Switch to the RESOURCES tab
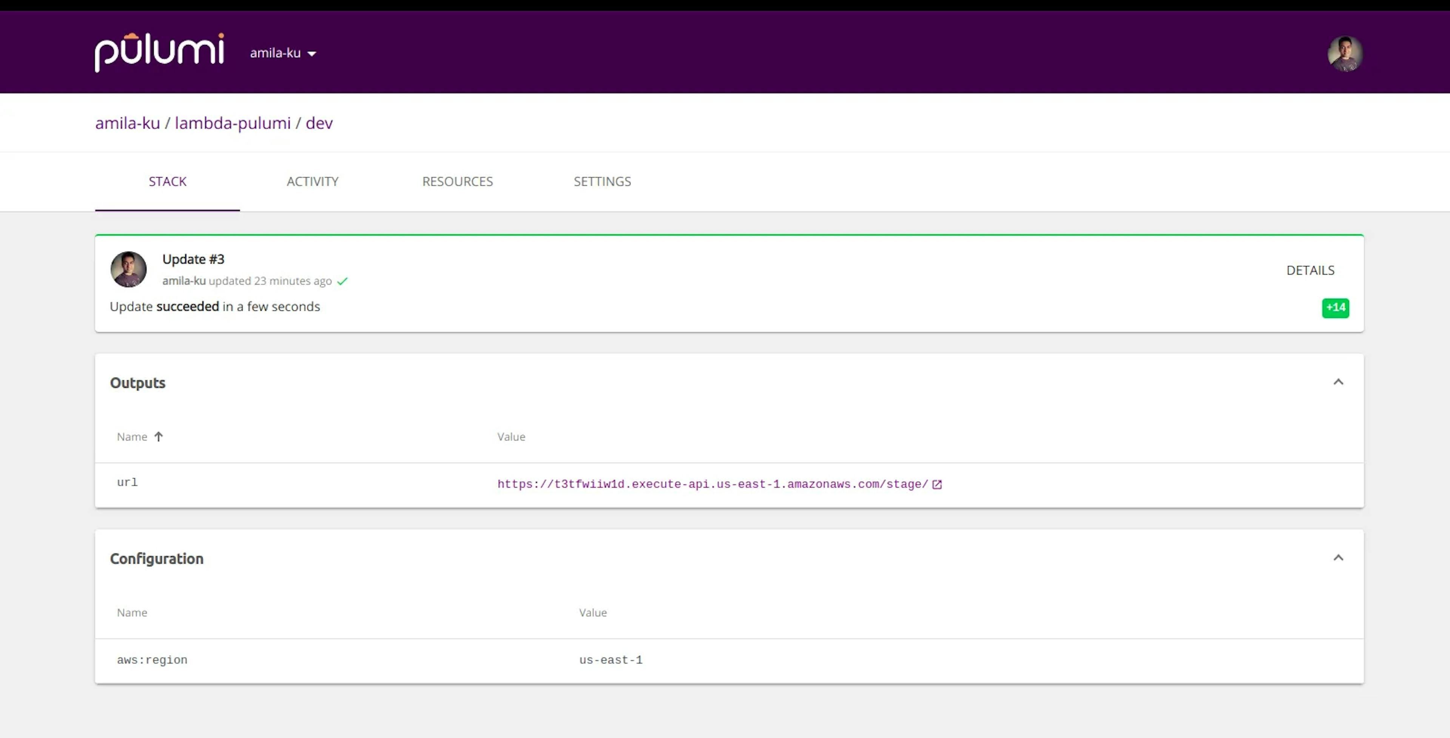Image resolution: width=1450 pixels, height=738 pixels. coord(458,181)
